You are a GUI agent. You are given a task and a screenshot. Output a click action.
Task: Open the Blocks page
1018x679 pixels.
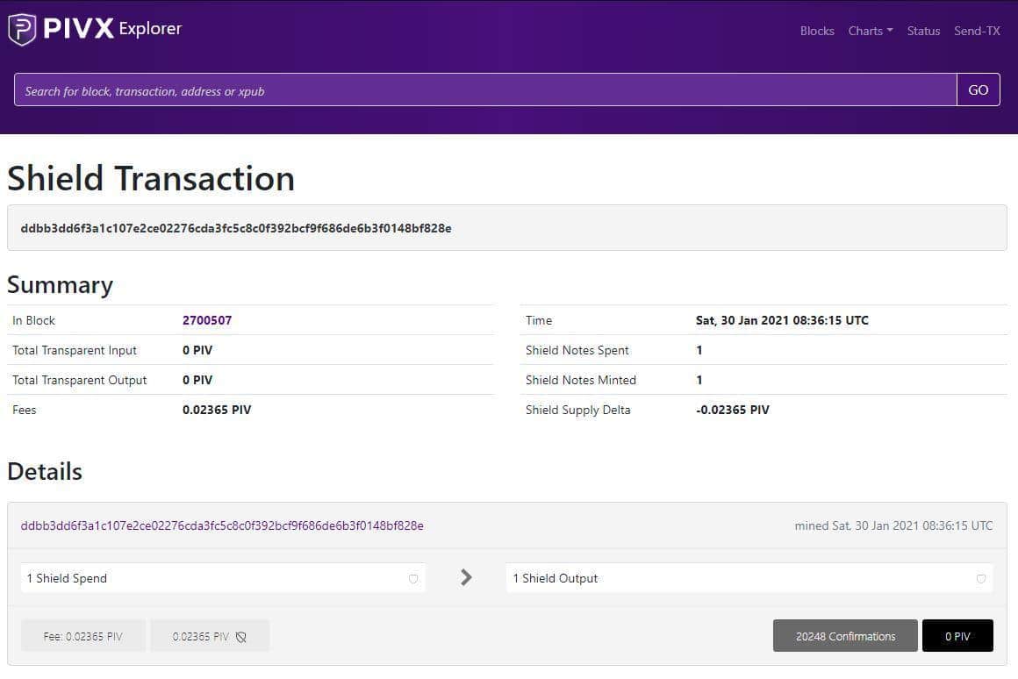[x=817, y=32]
